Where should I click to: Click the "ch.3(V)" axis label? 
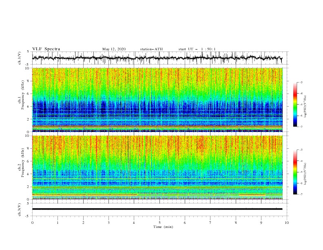(20, 210)
